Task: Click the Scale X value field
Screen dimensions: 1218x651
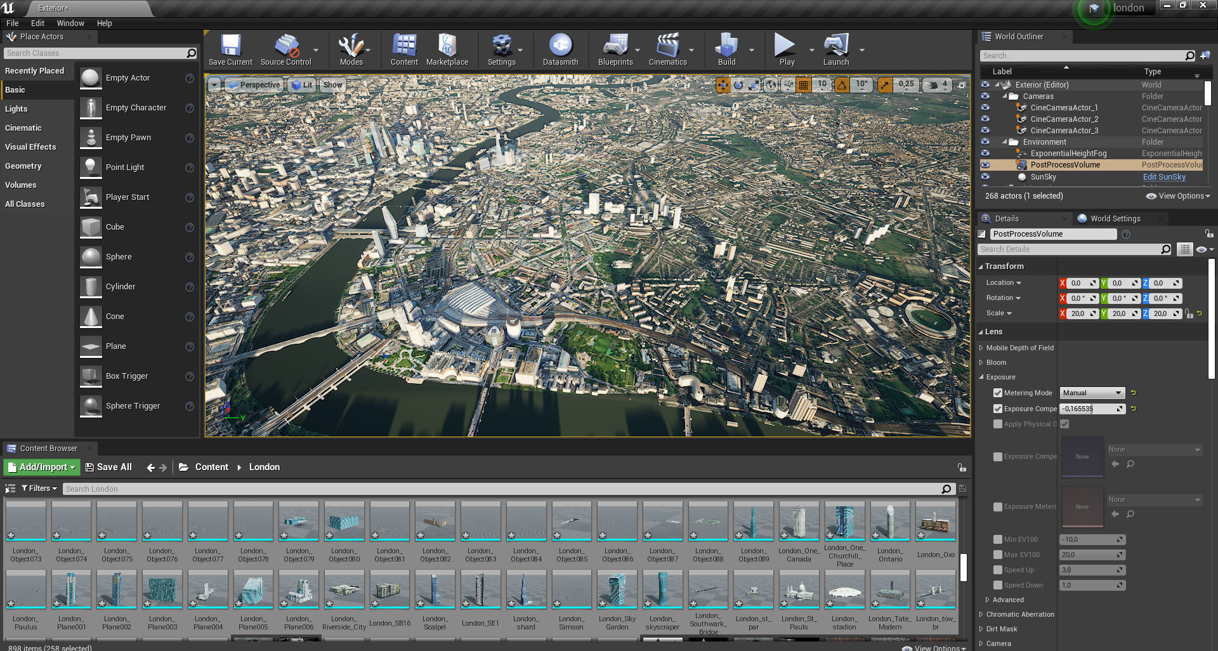Action: (x=1083, y=313)
